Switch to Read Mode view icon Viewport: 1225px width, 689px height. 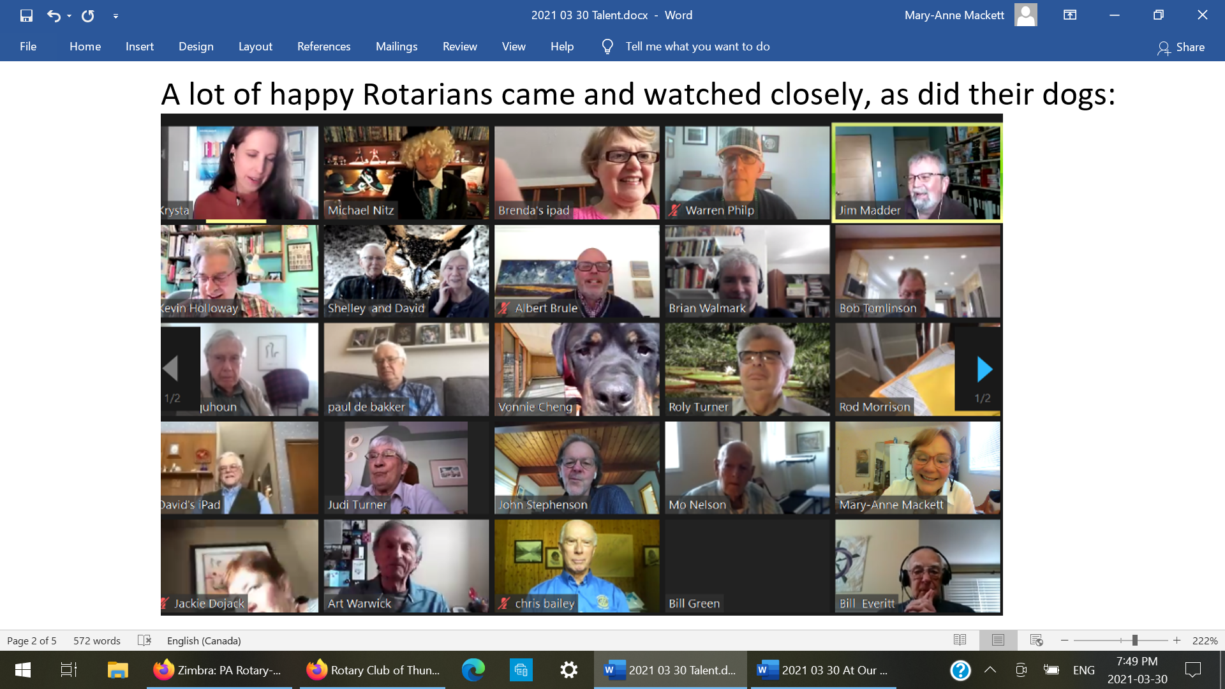960,640
